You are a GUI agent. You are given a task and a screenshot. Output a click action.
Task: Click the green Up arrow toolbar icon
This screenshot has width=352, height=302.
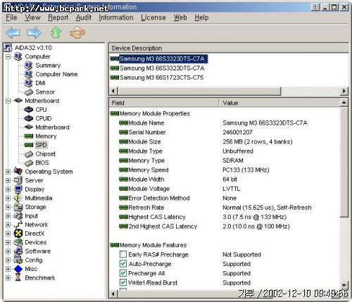pyautogui.click(x=56, y=32)
